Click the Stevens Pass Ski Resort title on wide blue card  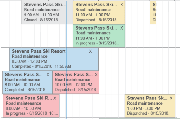(39, 51)
